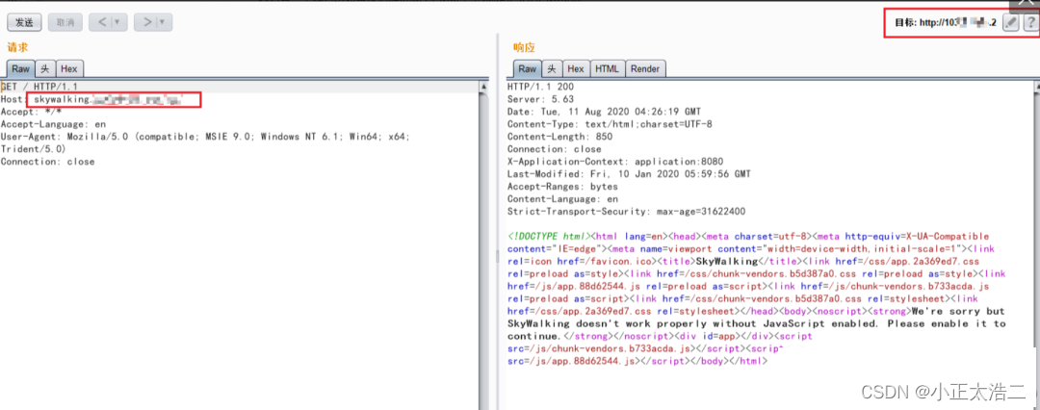Click the <!DOCTYPE html> text in response
1040x410 pixels.
[548, 236]
